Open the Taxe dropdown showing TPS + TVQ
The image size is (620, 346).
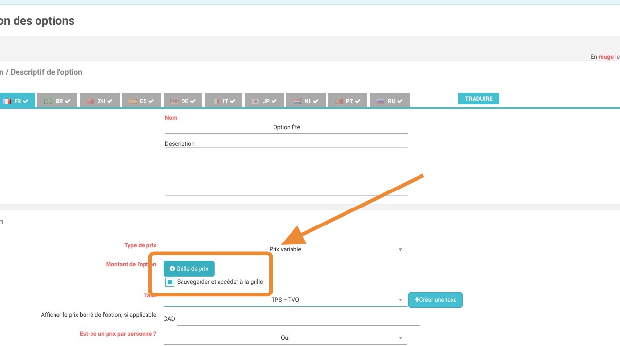pos(285,300)
